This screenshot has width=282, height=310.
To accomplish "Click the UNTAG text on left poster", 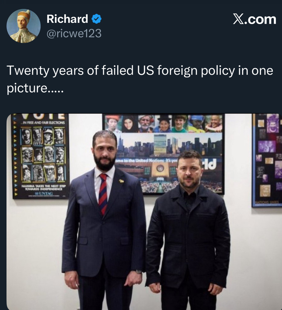I will point(44,193).
